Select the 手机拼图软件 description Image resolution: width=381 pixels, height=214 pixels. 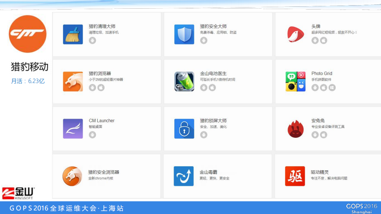pos(321,79)
